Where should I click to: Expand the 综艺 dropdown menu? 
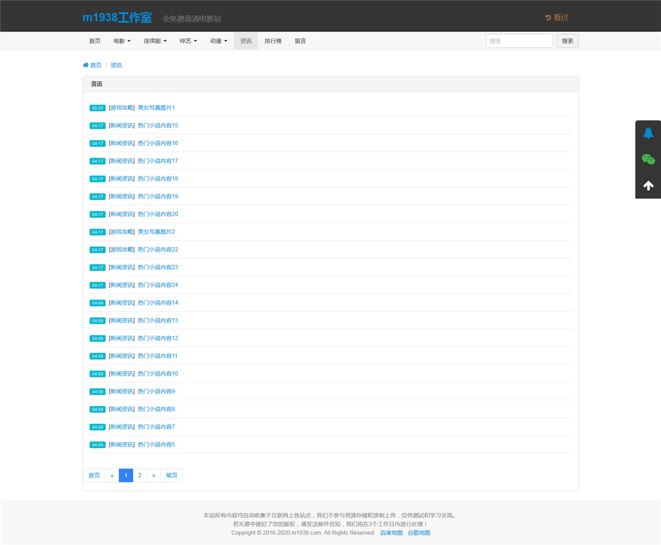point(188,41)
